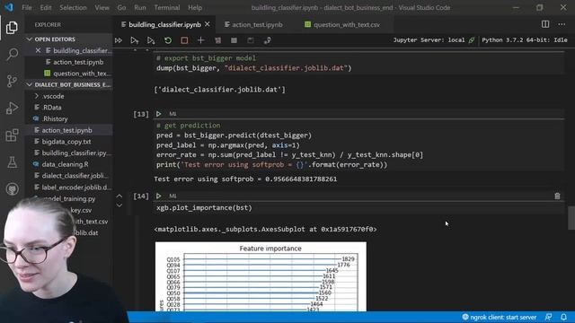Viewport: 575px width, 323px height.
Task: Insert a new cell with plus icon
Action: pos(200,40)
